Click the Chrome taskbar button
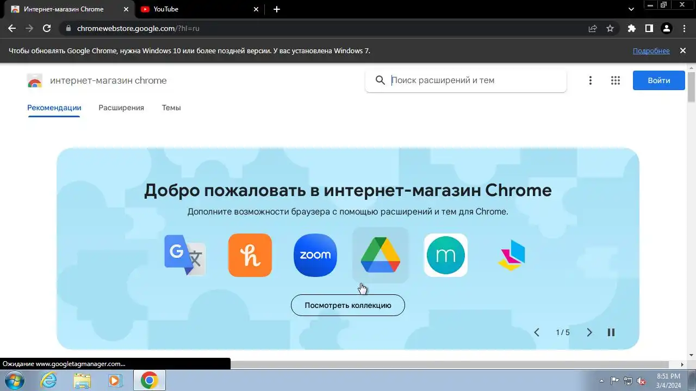 coord(150,381)
